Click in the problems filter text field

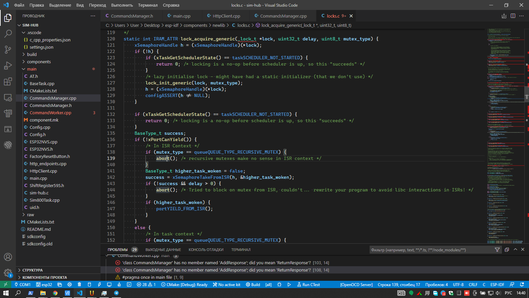click(430, 250)
